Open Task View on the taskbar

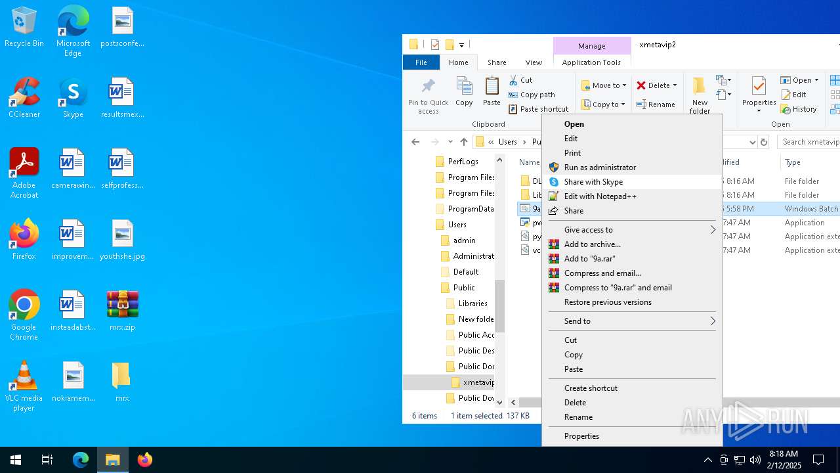click(x=47, y=460)
